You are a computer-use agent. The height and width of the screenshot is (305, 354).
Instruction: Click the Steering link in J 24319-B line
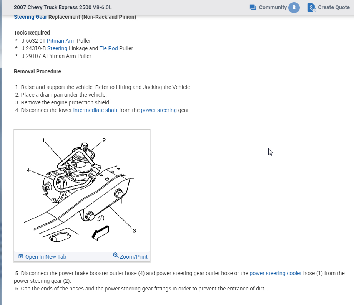(x=57, y=48)
